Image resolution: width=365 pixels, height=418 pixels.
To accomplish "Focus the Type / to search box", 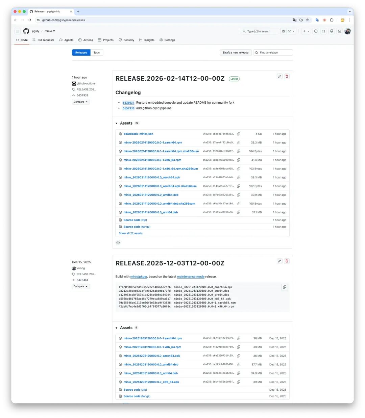I will (x=259, y=31).
